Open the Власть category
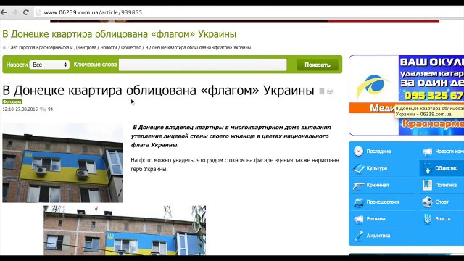The width and height of the screenshot is (464, 261). tap(443, 219)
